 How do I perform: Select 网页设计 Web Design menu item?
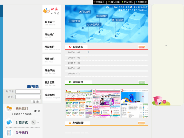pos(52,23)
